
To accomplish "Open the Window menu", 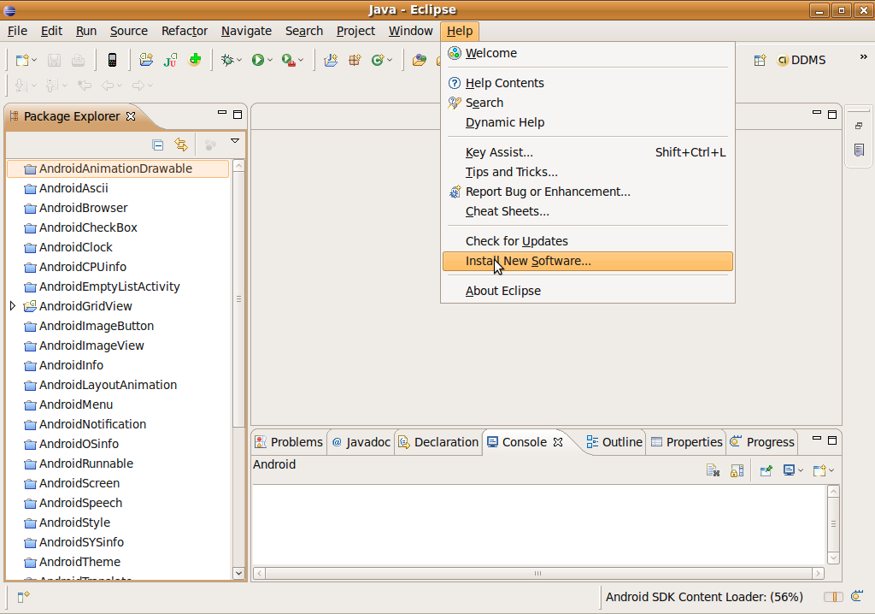I will pyautogui.click(x=410, y=31).
